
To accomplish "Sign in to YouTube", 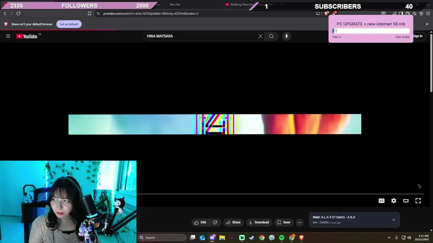I will [418, 36].
